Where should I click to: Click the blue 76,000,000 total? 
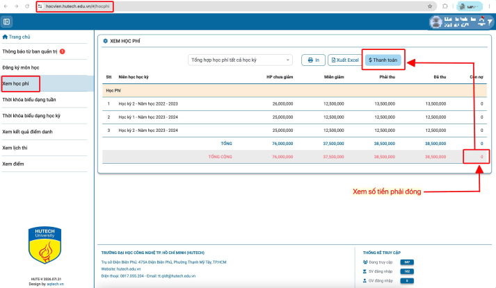tap(282, 144)
